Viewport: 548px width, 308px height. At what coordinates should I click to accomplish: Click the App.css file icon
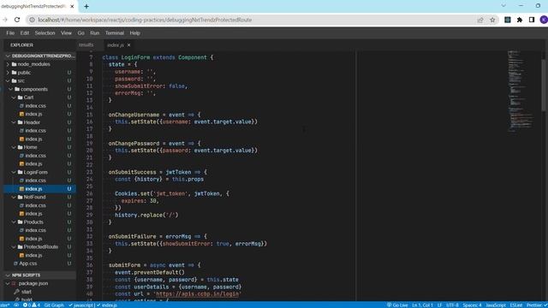point(15,264)
